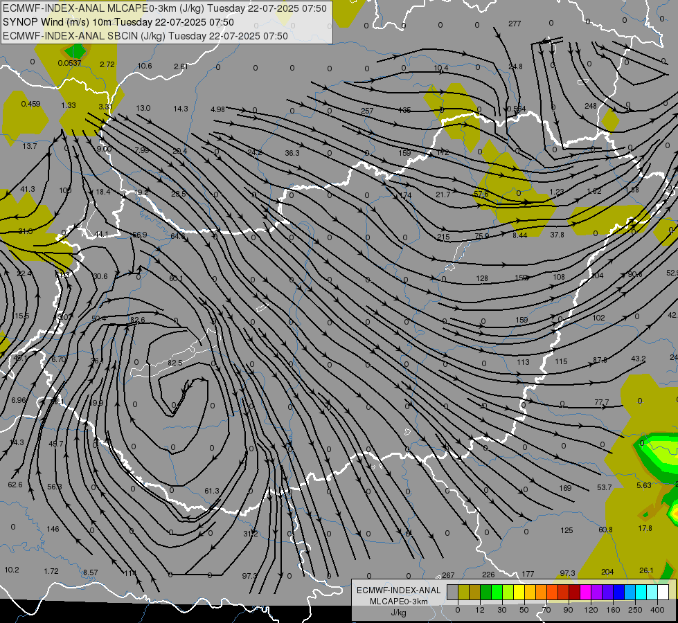Click the legend tick label 250
The image size is (678, 623).
(x=635, y=610)
